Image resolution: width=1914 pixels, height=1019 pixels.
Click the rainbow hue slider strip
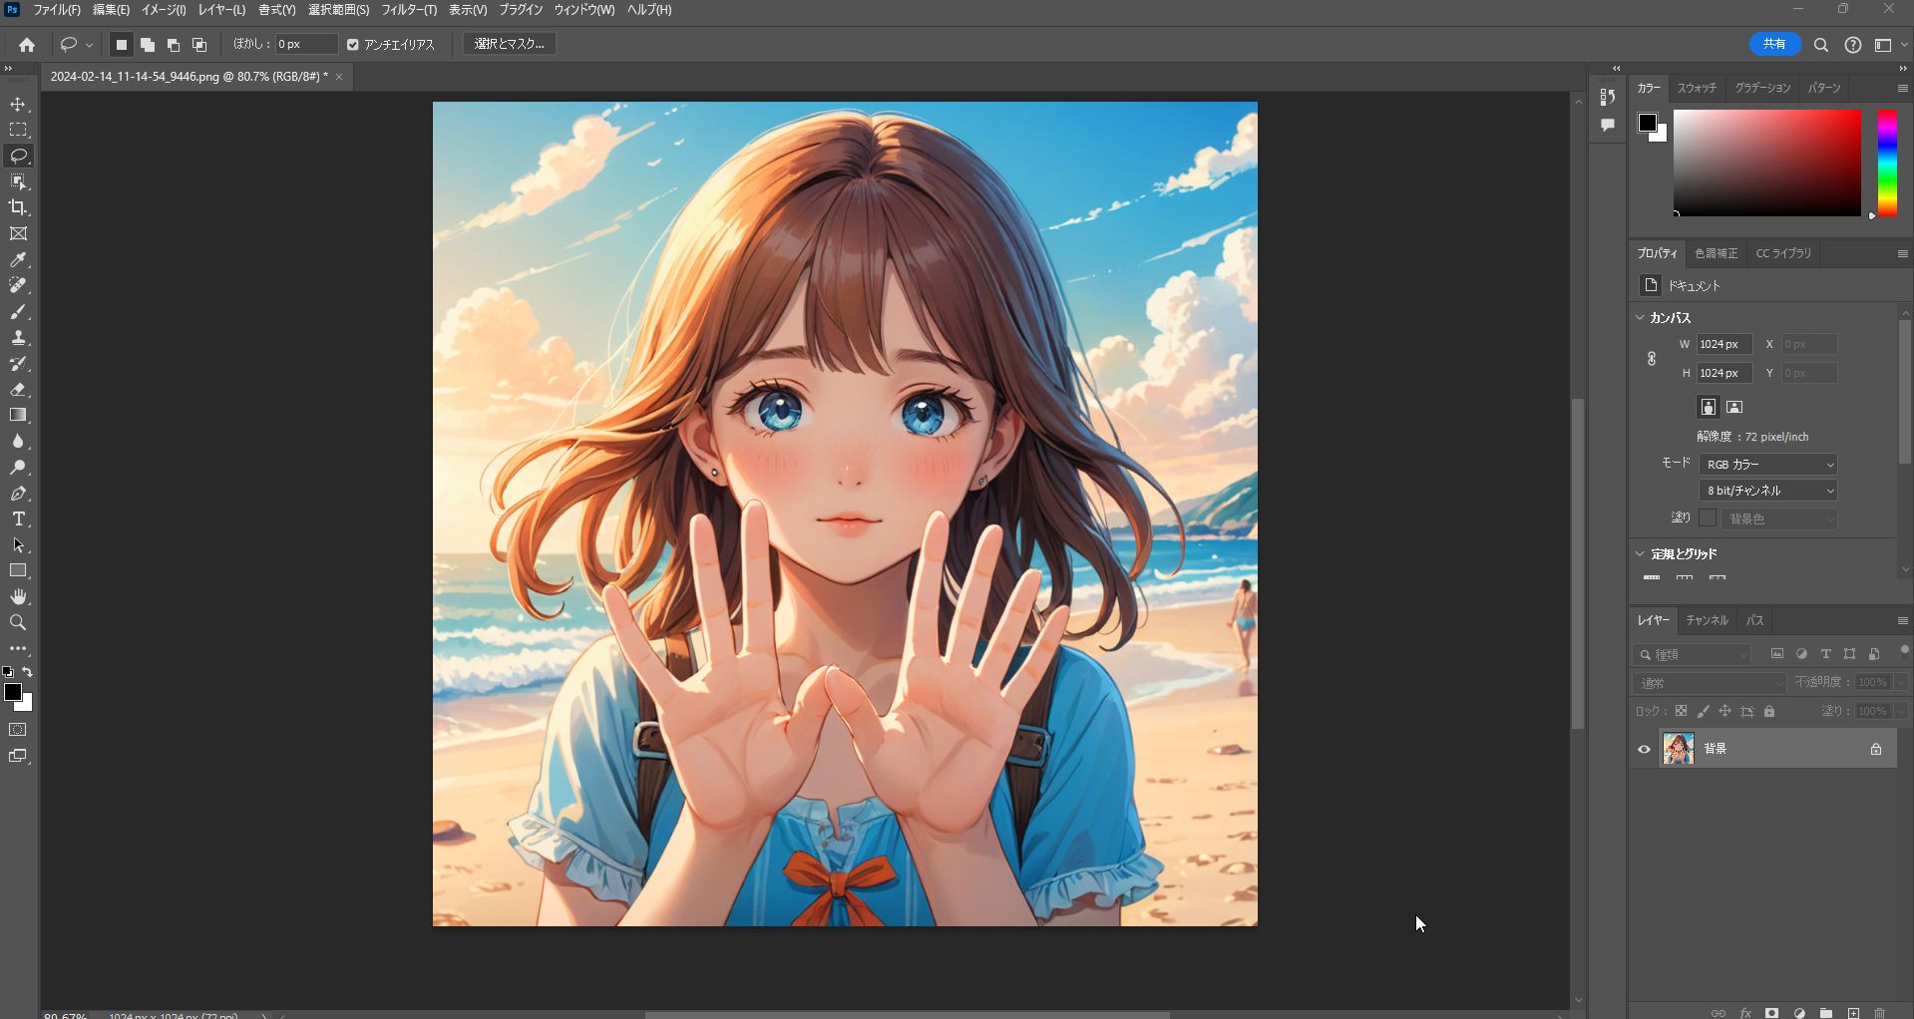pos(1887,163)
